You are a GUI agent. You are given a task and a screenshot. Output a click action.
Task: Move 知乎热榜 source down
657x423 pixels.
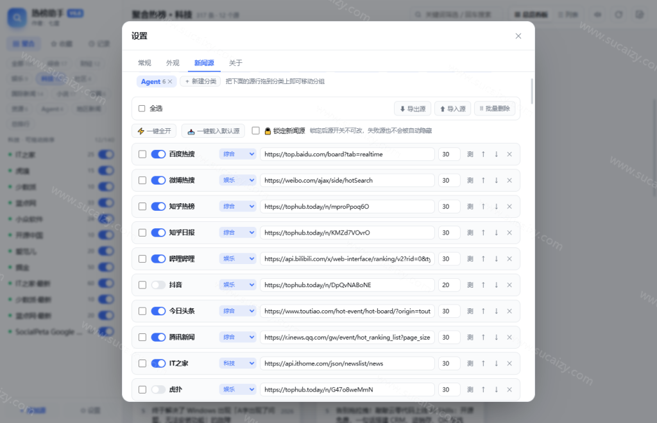pos(496,206)
